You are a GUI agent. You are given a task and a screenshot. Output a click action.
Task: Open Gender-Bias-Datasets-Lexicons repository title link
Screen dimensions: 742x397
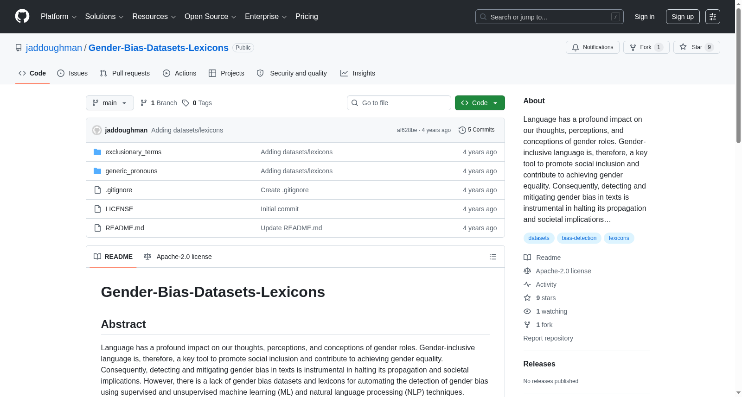click(159, 48)
